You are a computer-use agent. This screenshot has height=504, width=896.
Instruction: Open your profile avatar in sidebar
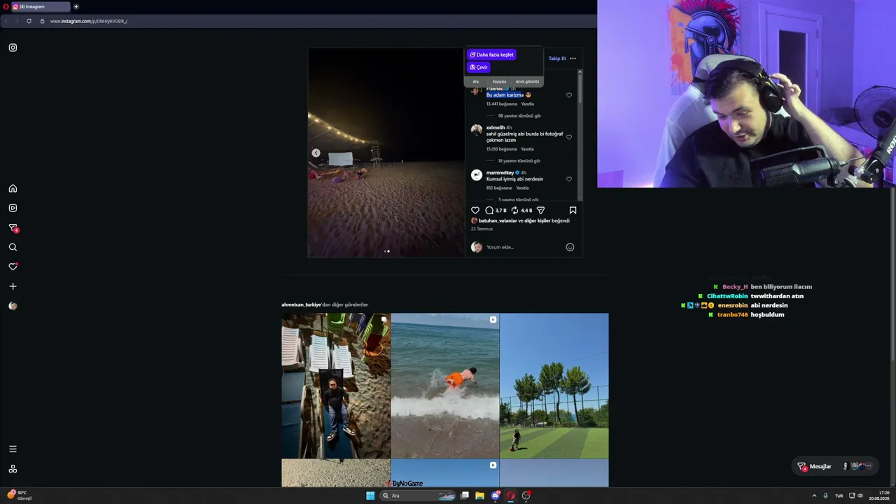coord(13,306)
